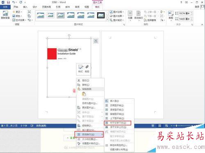Expand the picture styles gallery with the More arrow
Image resolution: width=205 pixels, height=153 pixels.
[107, 20]
